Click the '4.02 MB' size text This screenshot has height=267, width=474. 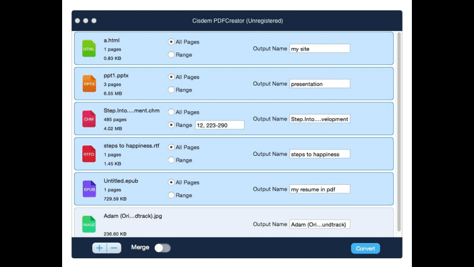click(x=113, y=129)
